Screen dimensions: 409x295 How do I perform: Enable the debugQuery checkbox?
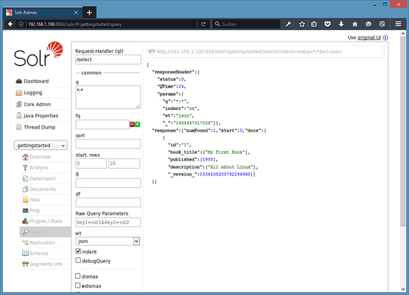(x=78, y=260)
